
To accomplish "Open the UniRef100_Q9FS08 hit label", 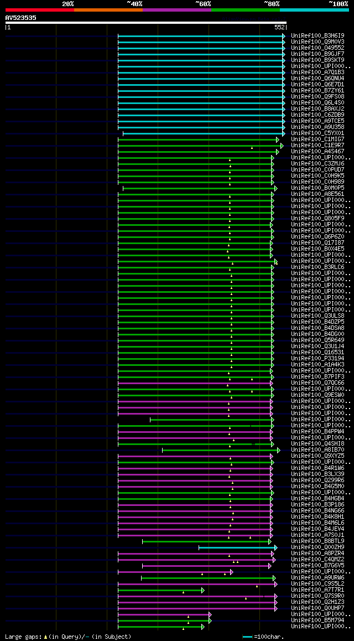I will tap(317, 96).
